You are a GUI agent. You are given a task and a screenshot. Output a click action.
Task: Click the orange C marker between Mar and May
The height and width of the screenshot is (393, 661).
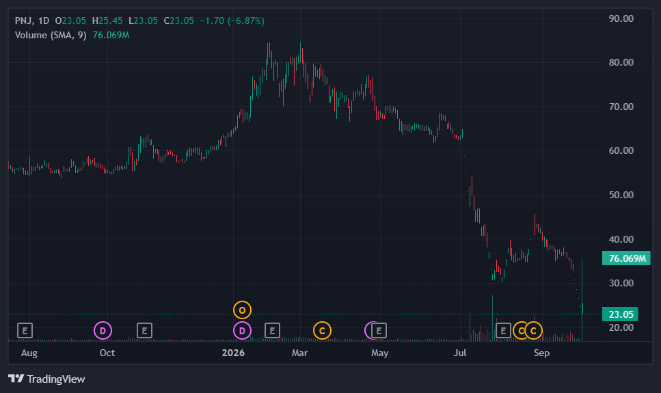tap(322, 331)
